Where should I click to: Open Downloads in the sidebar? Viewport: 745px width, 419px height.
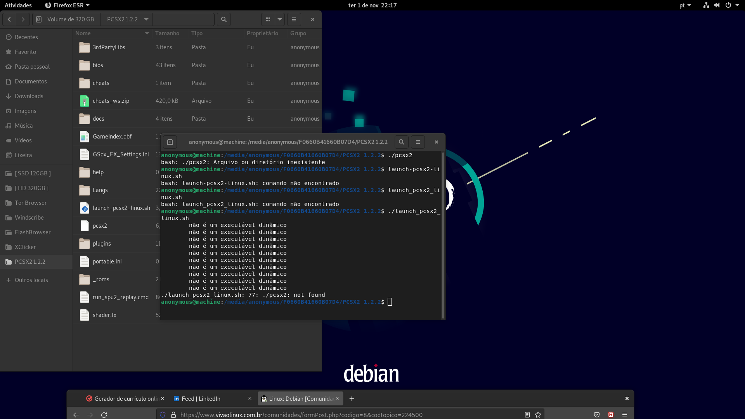coord(36,96)
